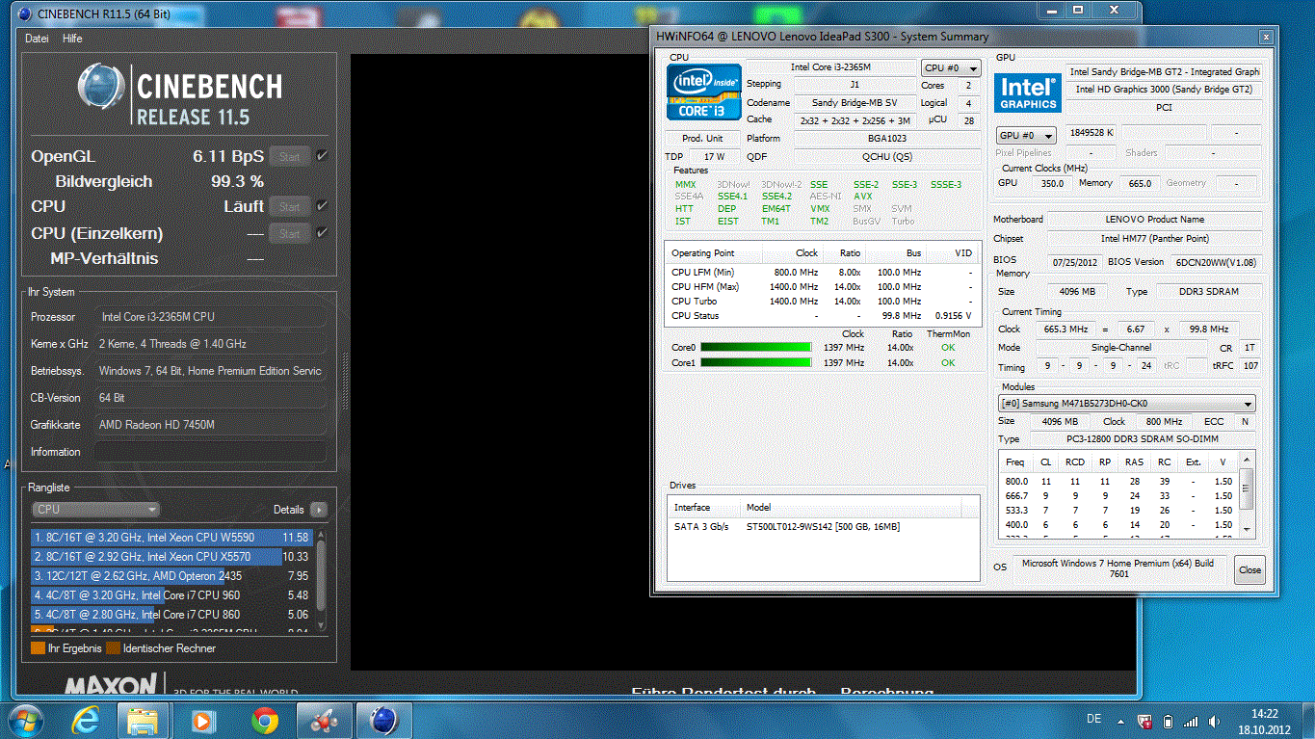The image size is (1315, 739).
Task: Launch Internet Explorer from the taskbar
Action: coord(85,720)
